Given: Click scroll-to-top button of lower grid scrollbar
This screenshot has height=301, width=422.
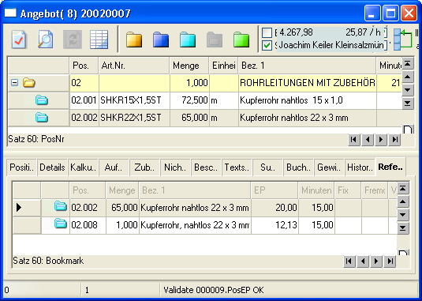Looking at the screenshot, I should (x=402, y=188).
